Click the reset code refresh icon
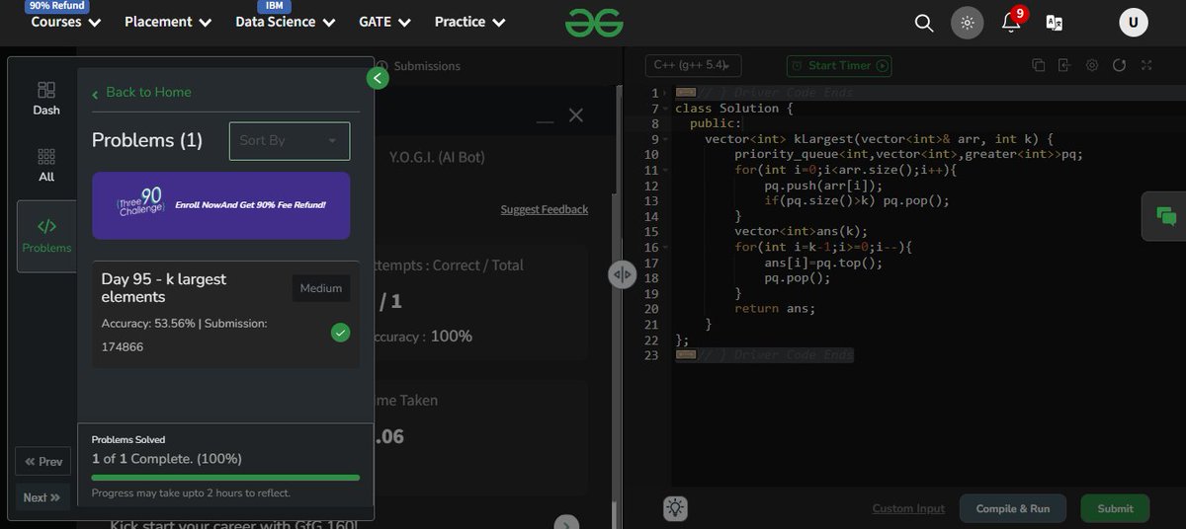The height and width of the screenshot is (529, 1186). 1119,65
